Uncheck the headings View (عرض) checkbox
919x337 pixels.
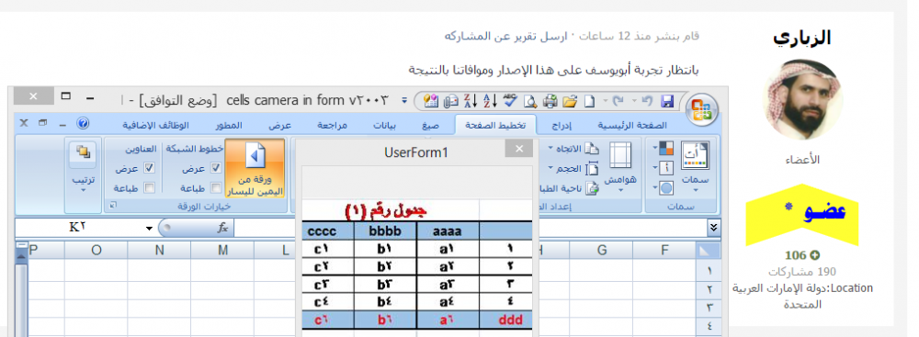(150, 169)
